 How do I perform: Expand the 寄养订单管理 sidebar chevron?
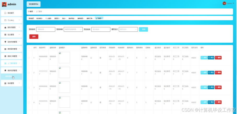(x=19, y=56)
